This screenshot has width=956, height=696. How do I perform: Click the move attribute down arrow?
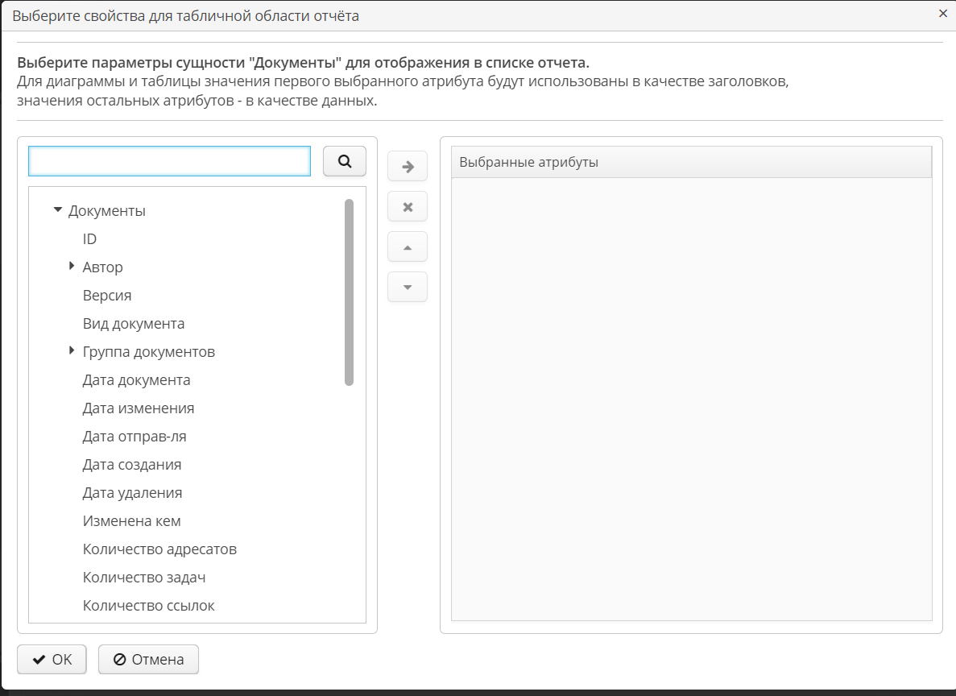tap(408, 288)
